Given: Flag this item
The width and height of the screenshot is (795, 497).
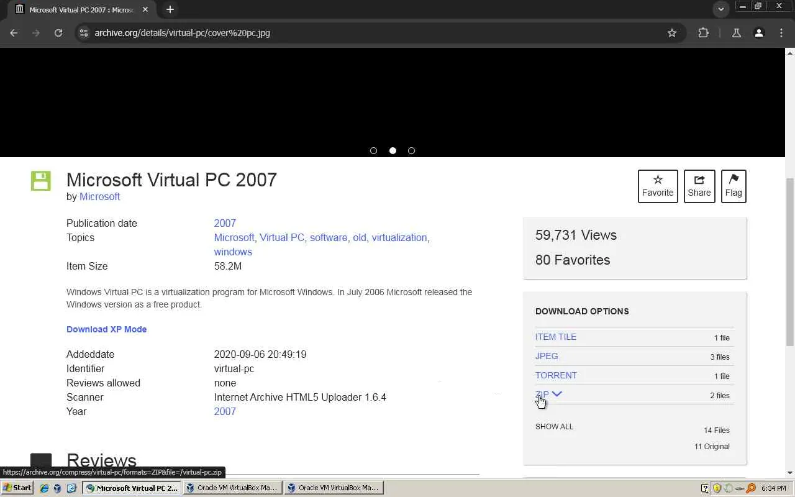Looking at the screenshot, I should 734,186.
